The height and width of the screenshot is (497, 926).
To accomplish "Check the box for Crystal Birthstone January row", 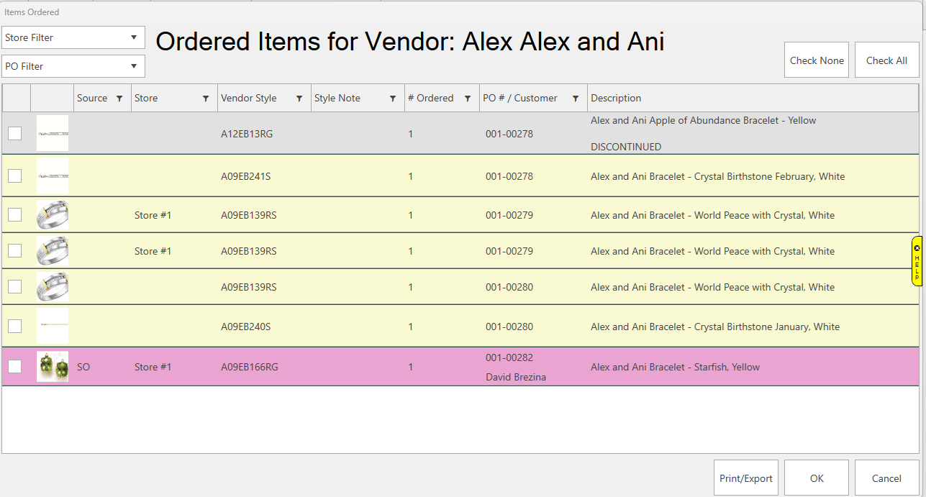I will pyautogui.click(x=15, y=327).
